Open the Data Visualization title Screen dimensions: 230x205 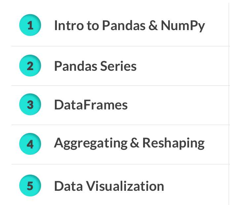109,186
